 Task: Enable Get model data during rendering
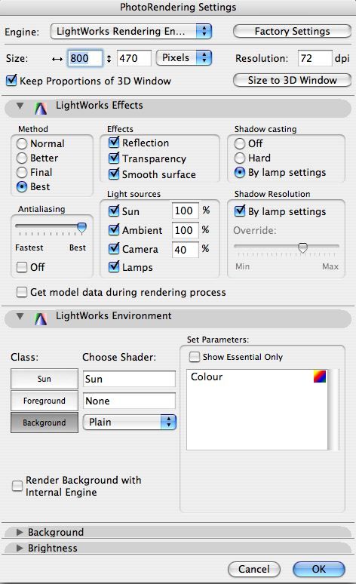click(x=22, y=292)
